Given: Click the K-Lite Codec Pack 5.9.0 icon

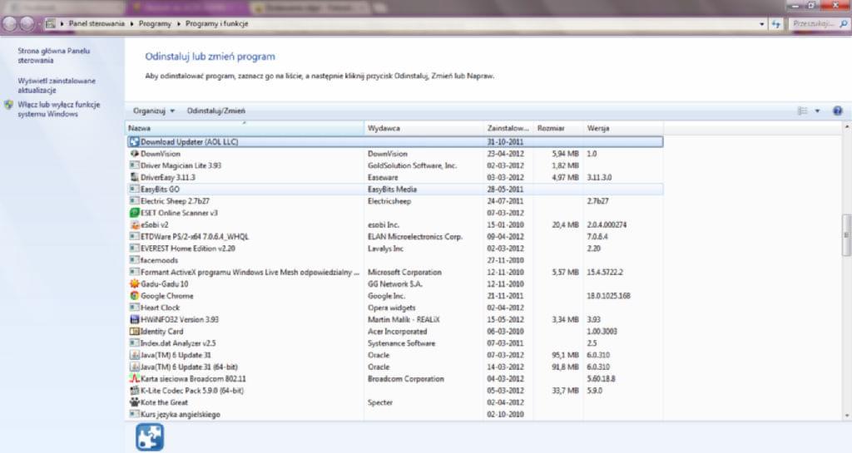Looking at the screenshot, I should [134, 391].
